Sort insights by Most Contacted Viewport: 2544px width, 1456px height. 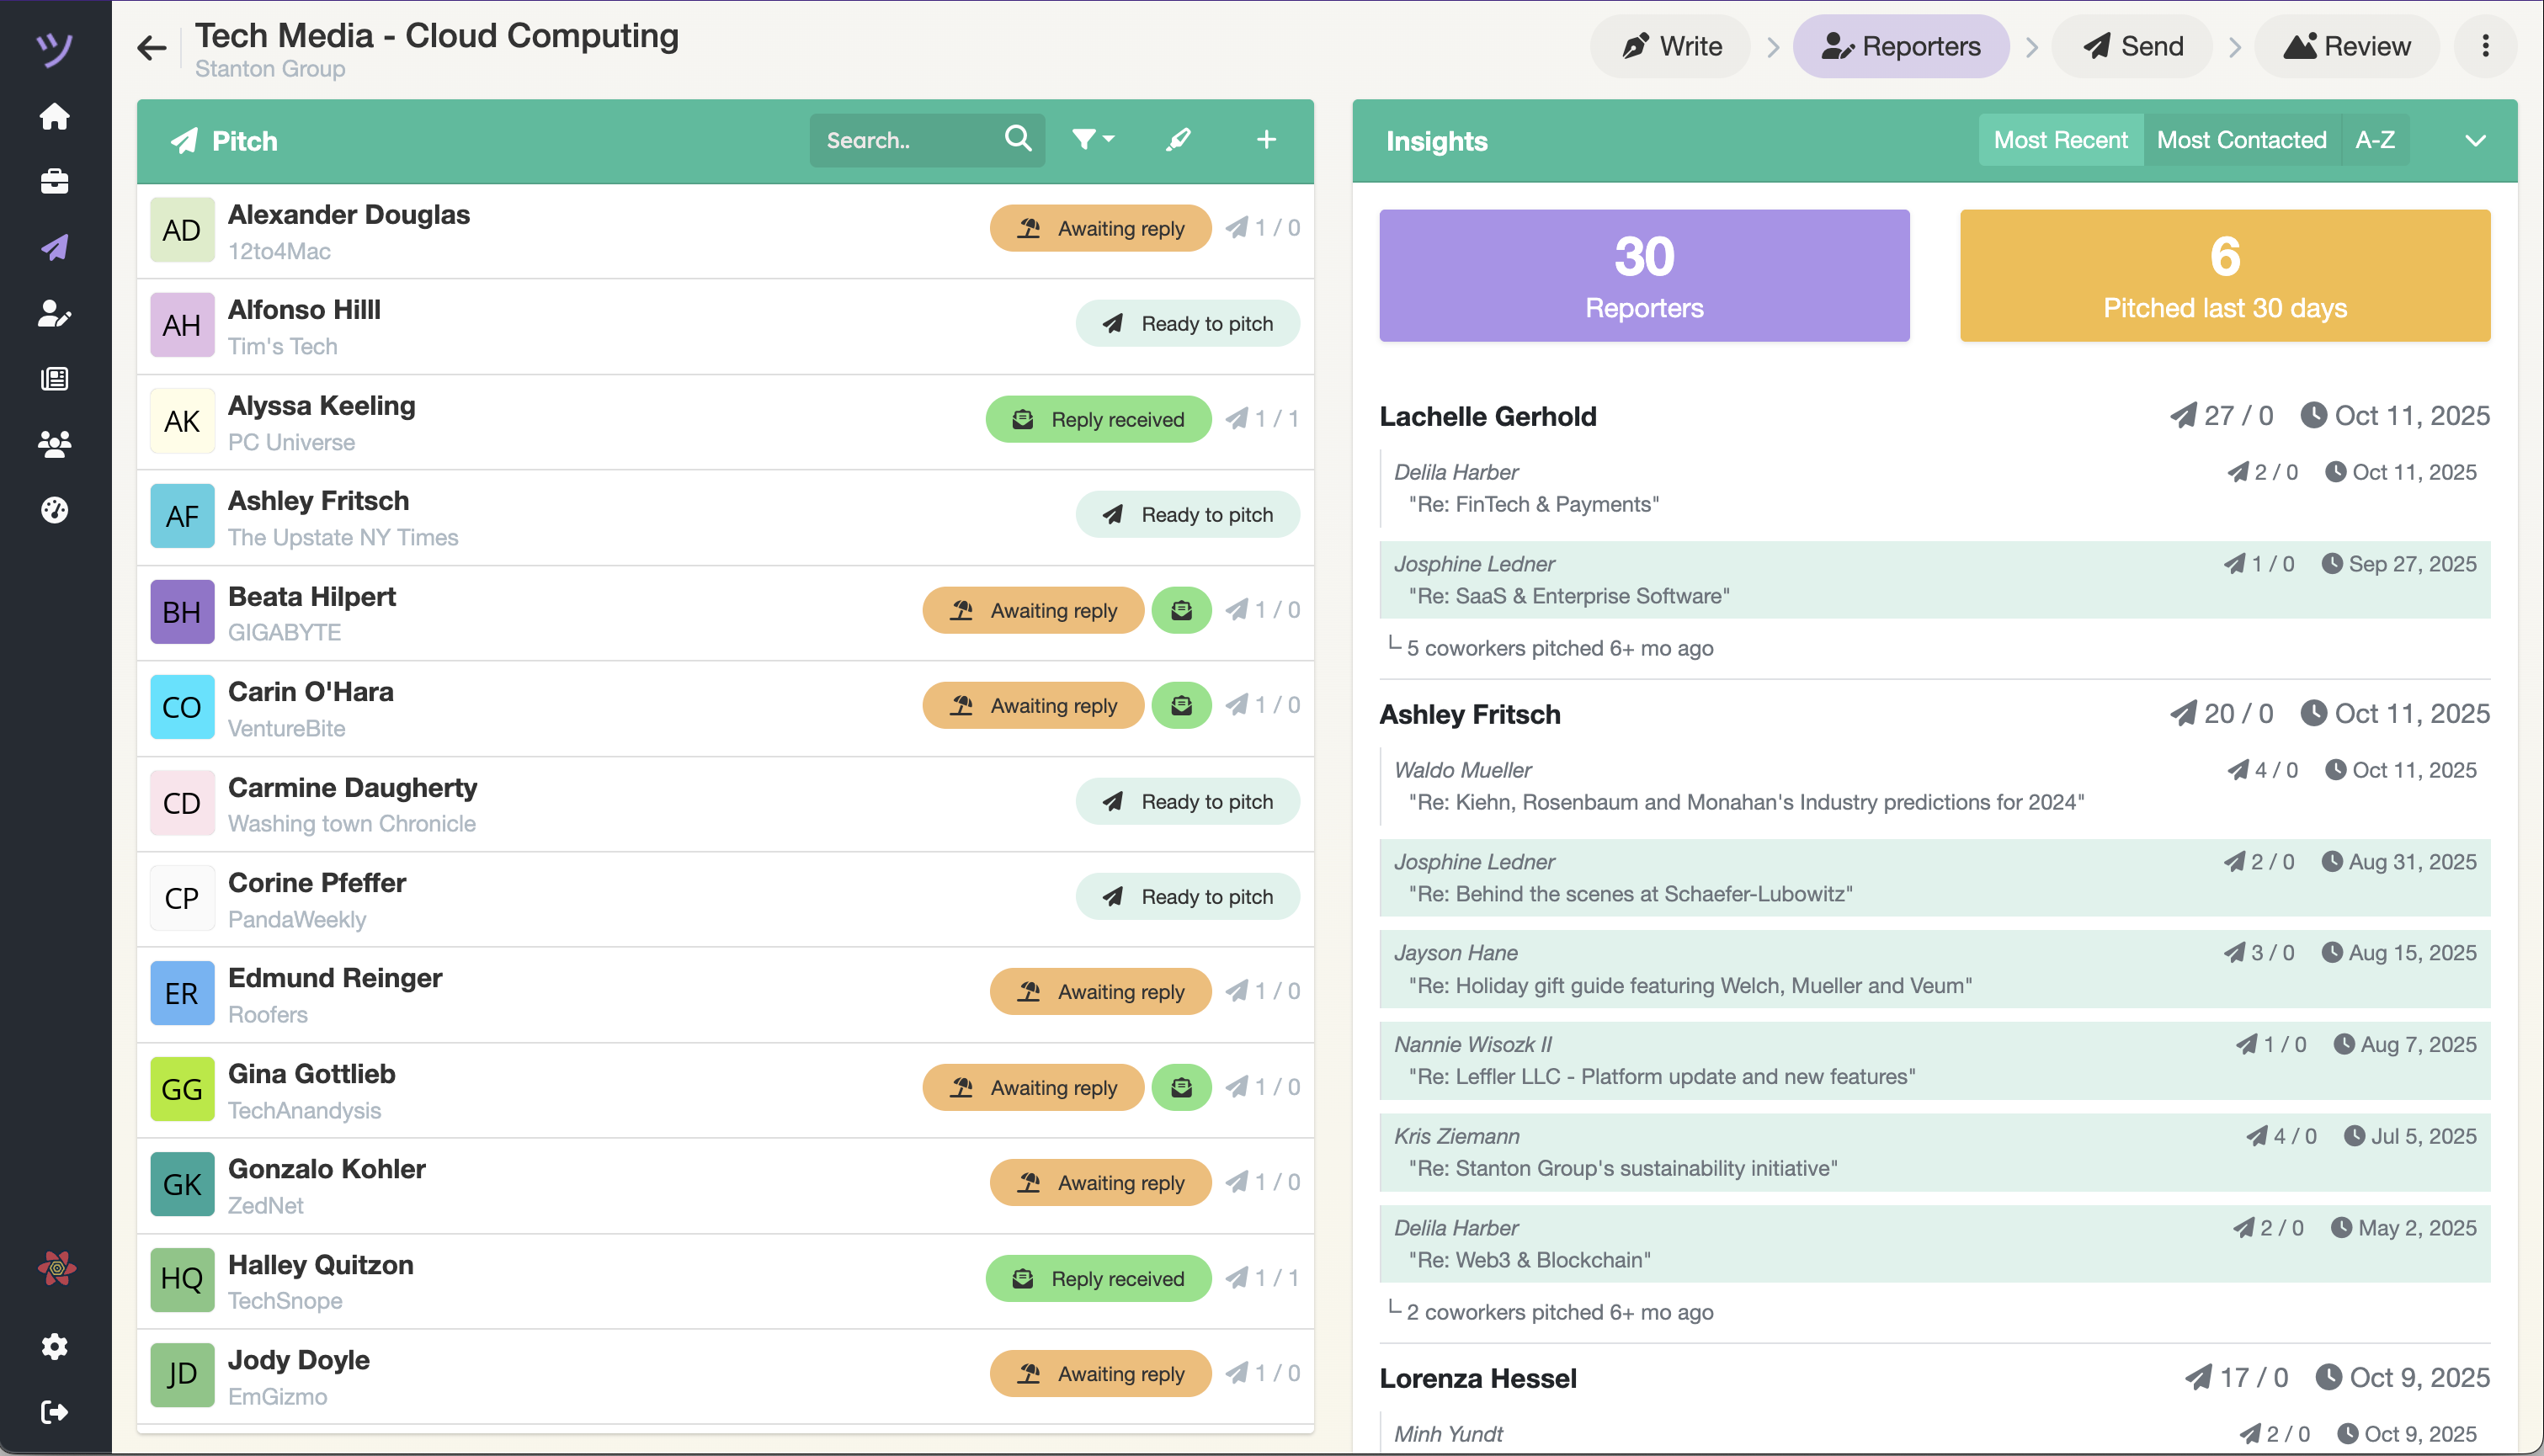(2241, 140)
